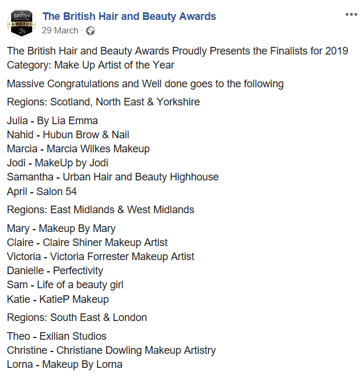
Task: Click the Claire Shiner Makeup Artist entry
Action: (87, 243)
